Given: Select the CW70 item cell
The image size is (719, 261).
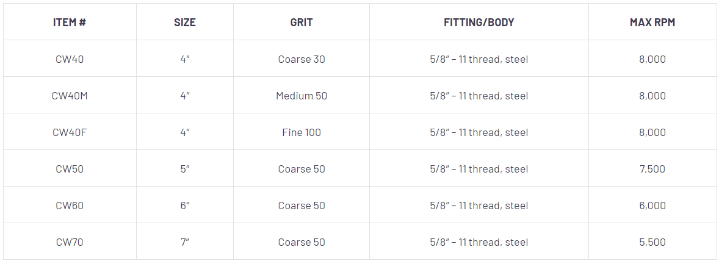Looking at the screenshot, I should [x=70, y=242].
